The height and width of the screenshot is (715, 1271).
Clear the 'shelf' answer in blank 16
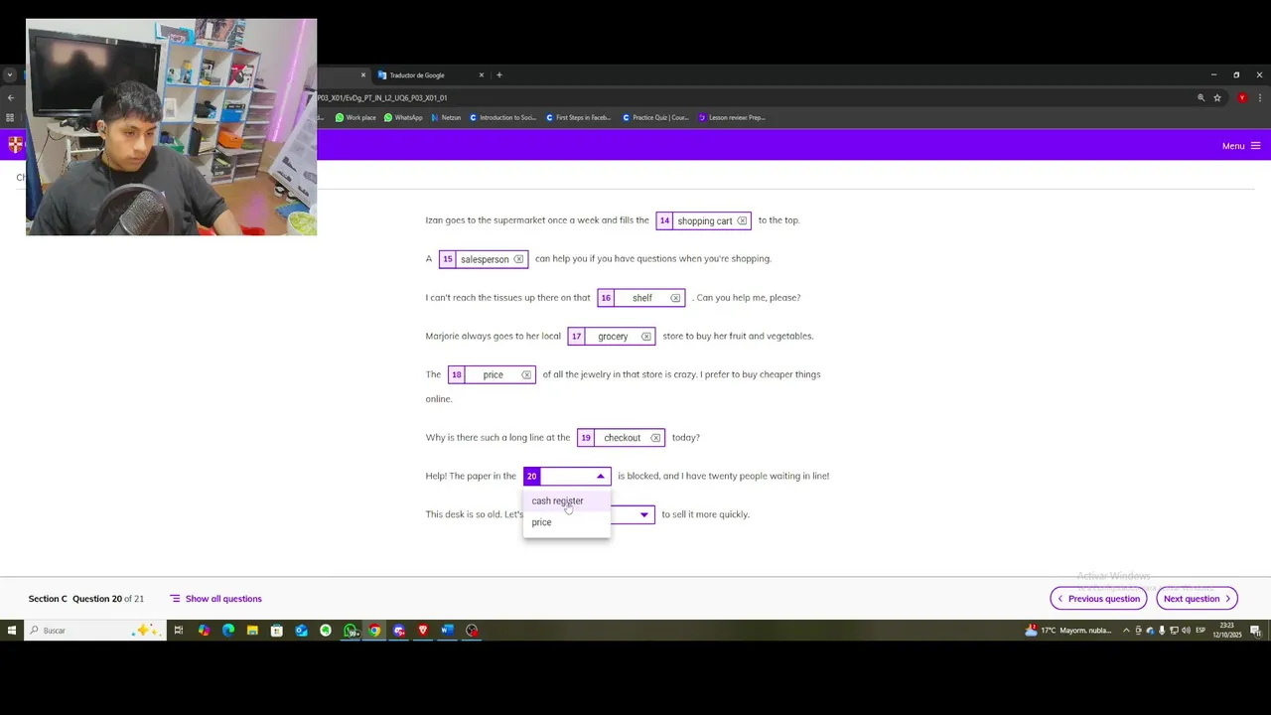click(x=675, y=298)
